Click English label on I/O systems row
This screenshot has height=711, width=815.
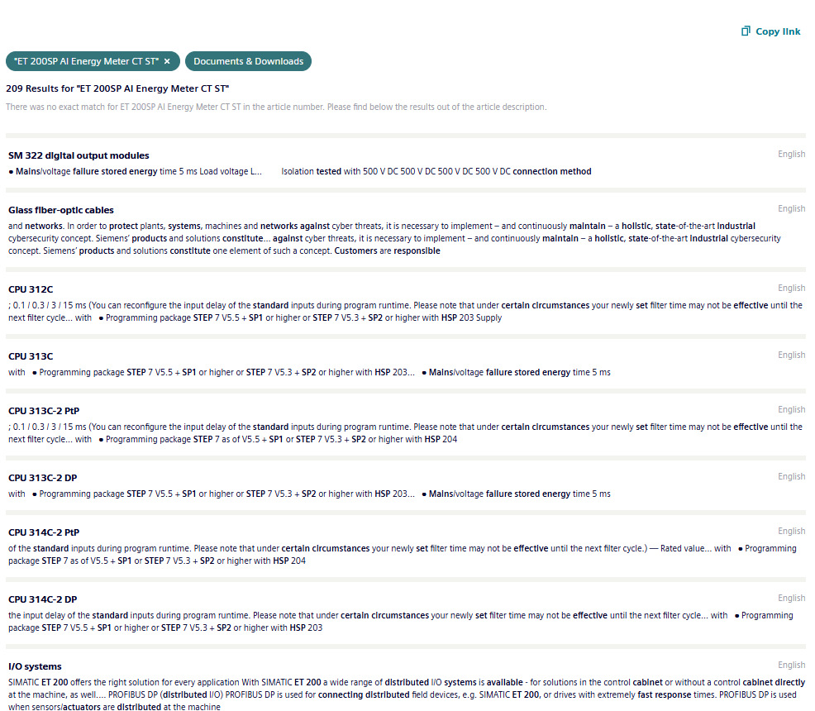[x=791, y=666]
